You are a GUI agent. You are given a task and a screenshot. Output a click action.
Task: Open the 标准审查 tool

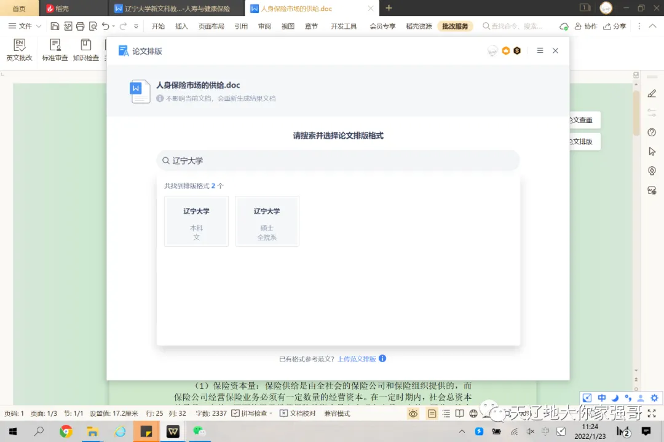tap(55, 50)
